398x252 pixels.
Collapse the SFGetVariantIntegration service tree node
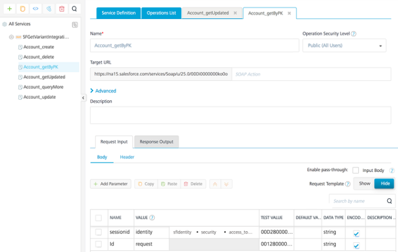coord(11,37)
